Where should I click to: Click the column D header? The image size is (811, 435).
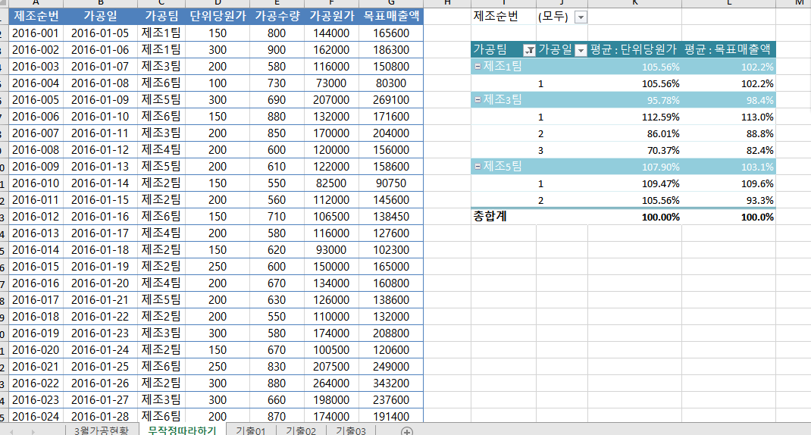[217, 3]
